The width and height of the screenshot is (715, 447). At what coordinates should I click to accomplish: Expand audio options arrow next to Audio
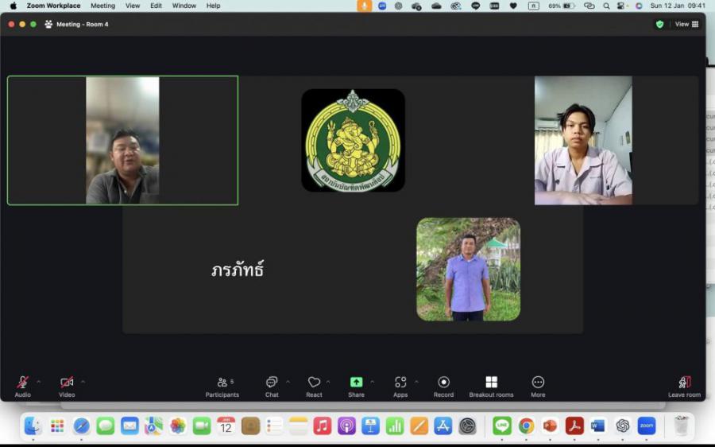tap(38, 382)
